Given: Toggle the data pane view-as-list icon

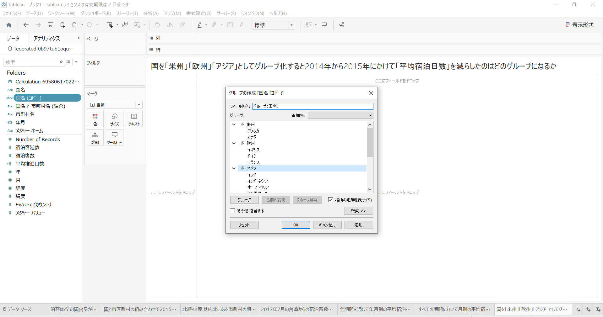Looking at the screenshot, I should coord(68,62).
